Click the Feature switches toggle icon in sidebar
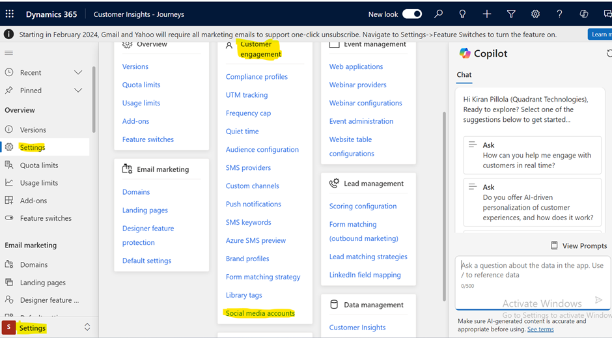 click(9, 218)
